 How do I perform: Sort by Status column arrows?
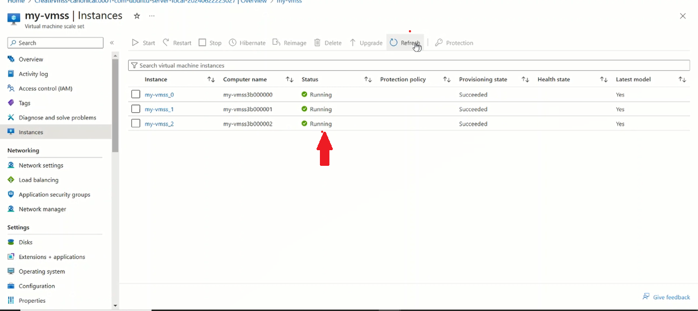(368, 79)
